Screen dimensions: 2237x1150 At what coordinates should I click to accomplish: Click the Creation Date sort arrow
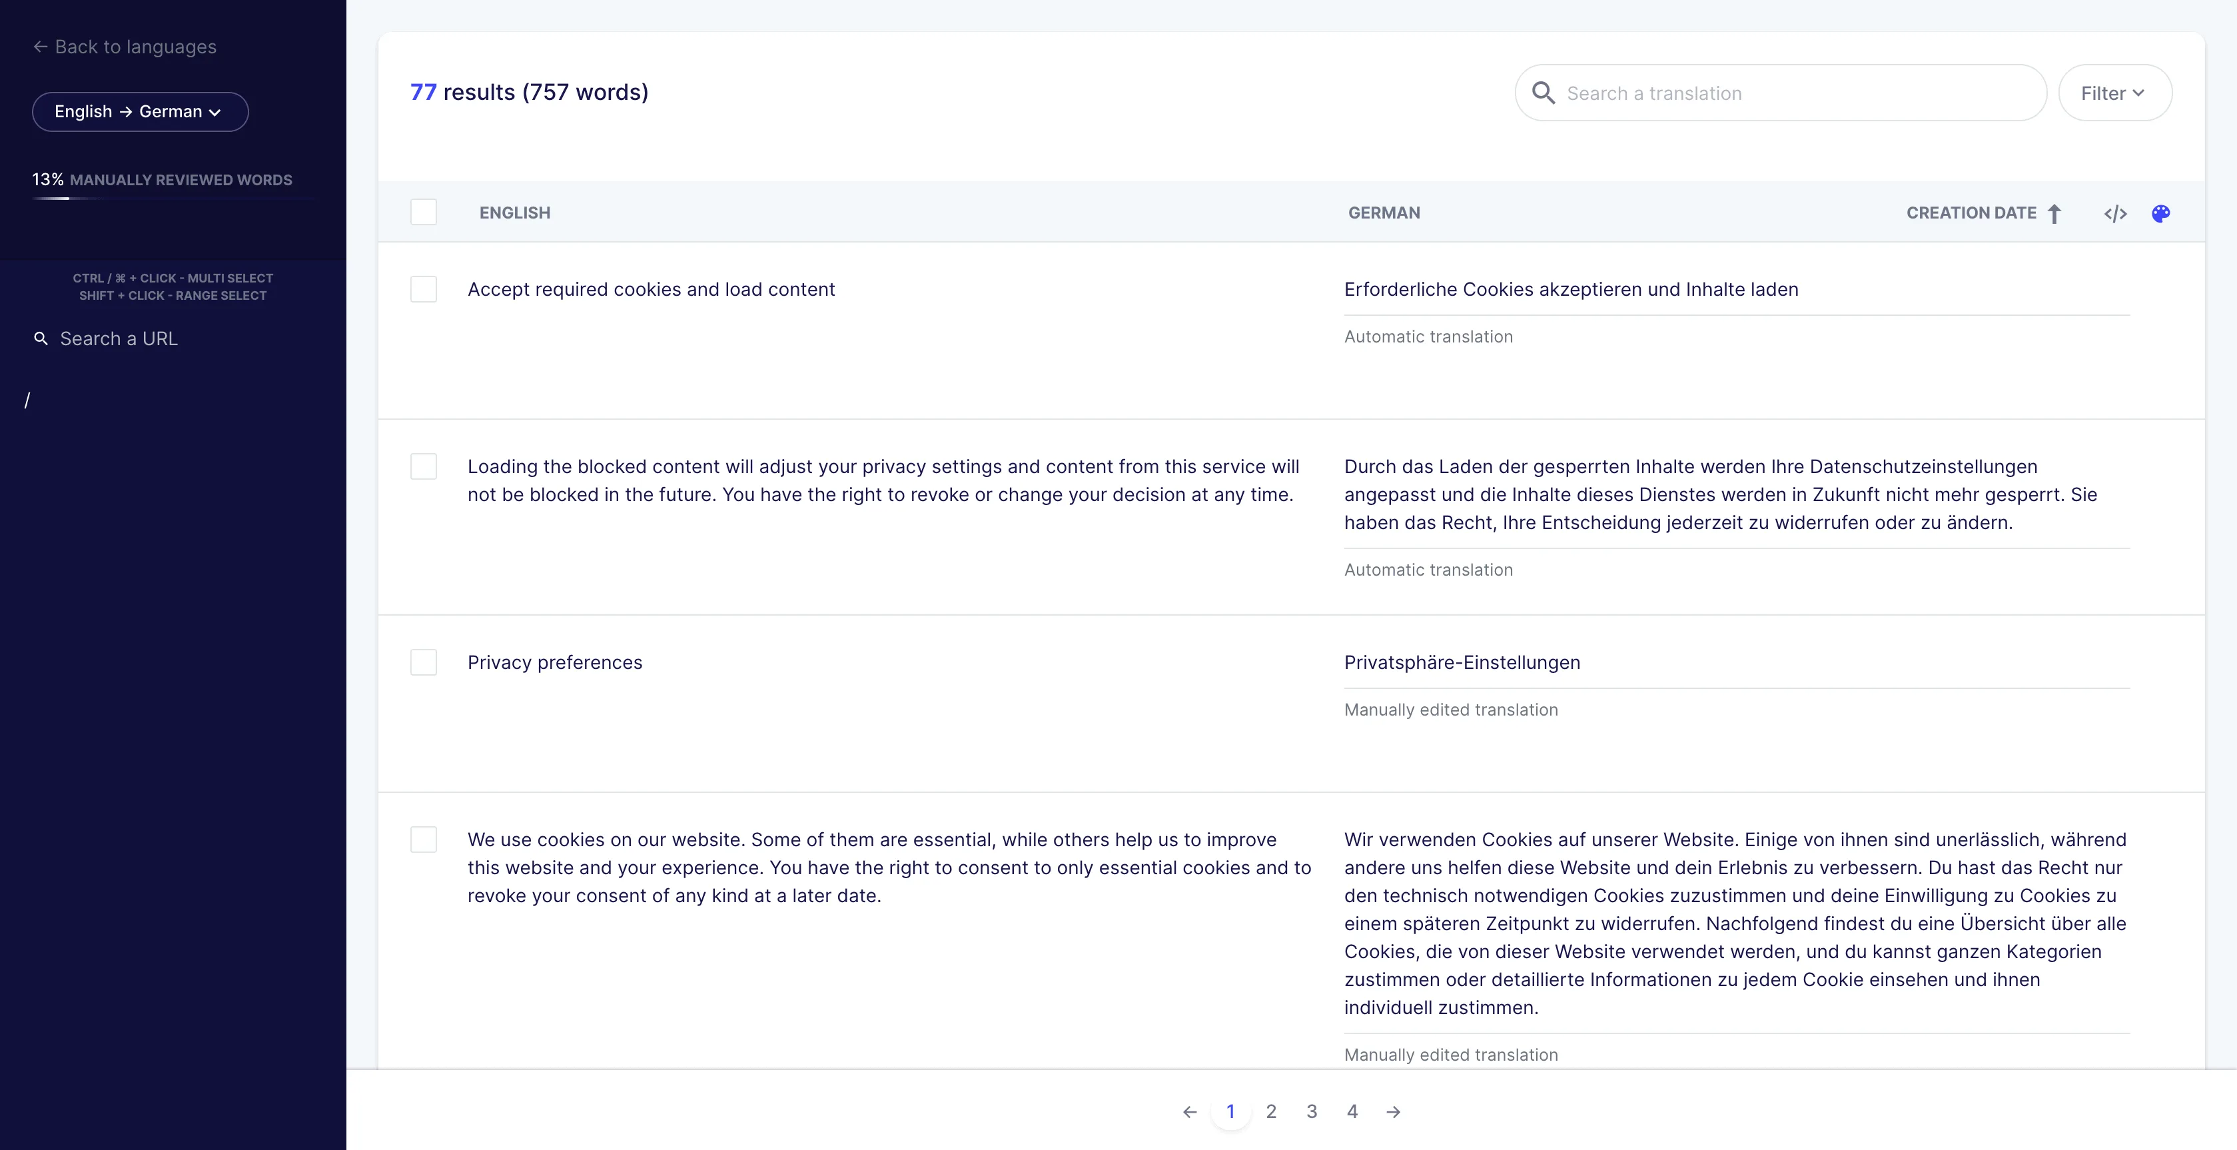click(2054, 214)
